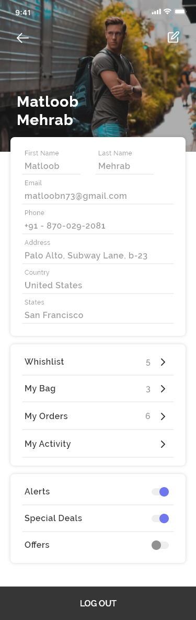The width and height of the screenshot is (196, 620).
Task: Open the edit profile pencil icon
Action: pos(174,37)
